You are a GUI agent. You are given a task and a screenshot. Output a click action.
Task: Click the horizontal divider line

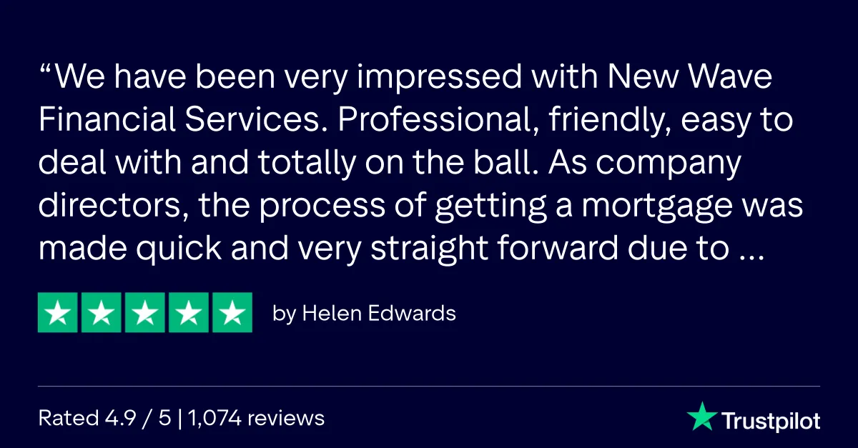[429, 387]
